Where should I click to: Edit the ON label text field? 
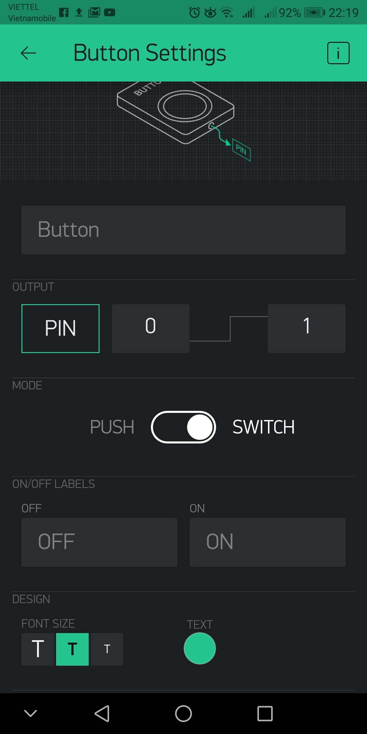click(267, 542)
